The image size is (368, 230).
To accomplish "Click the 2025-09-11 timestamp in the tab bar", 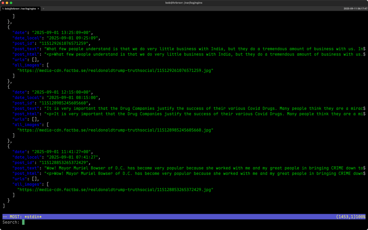I will click(x=355, y=8).
